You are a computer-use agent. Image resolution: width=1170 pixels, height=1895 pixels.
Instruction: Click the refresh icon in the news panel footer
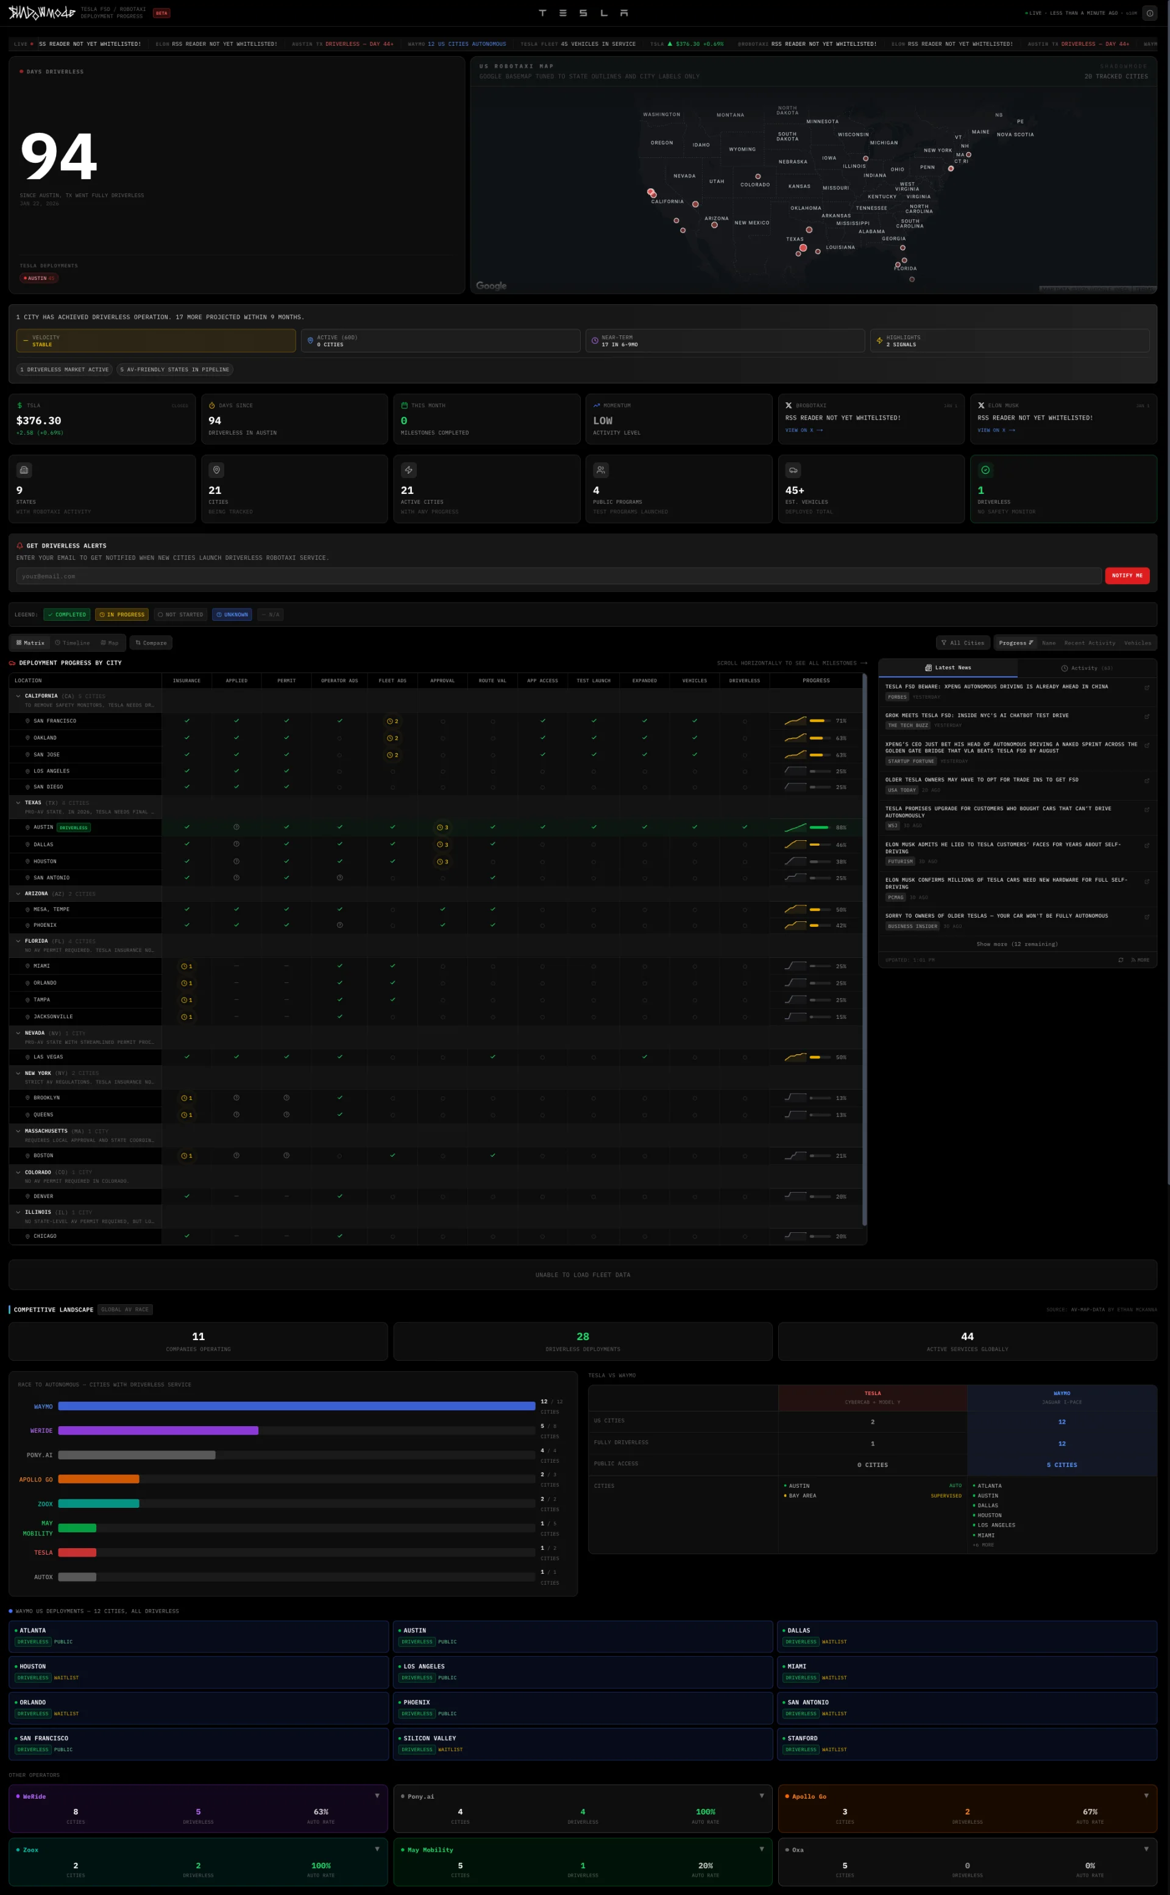pos(1121,960)
